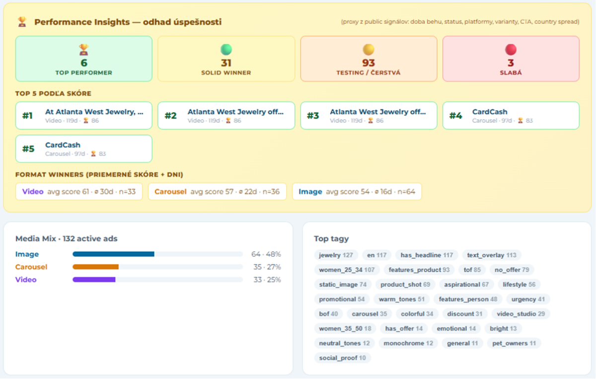Select the #4 CardCash carousel ad
The width and height of the screenshot is (596, 379).
(511, 116)
